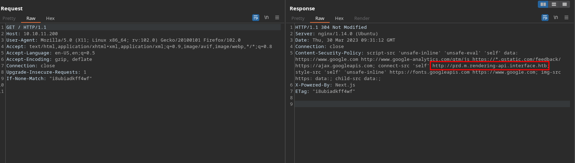Select the side-by-side layout icon
Screen dimensions: 575x163
coord(543,4)
